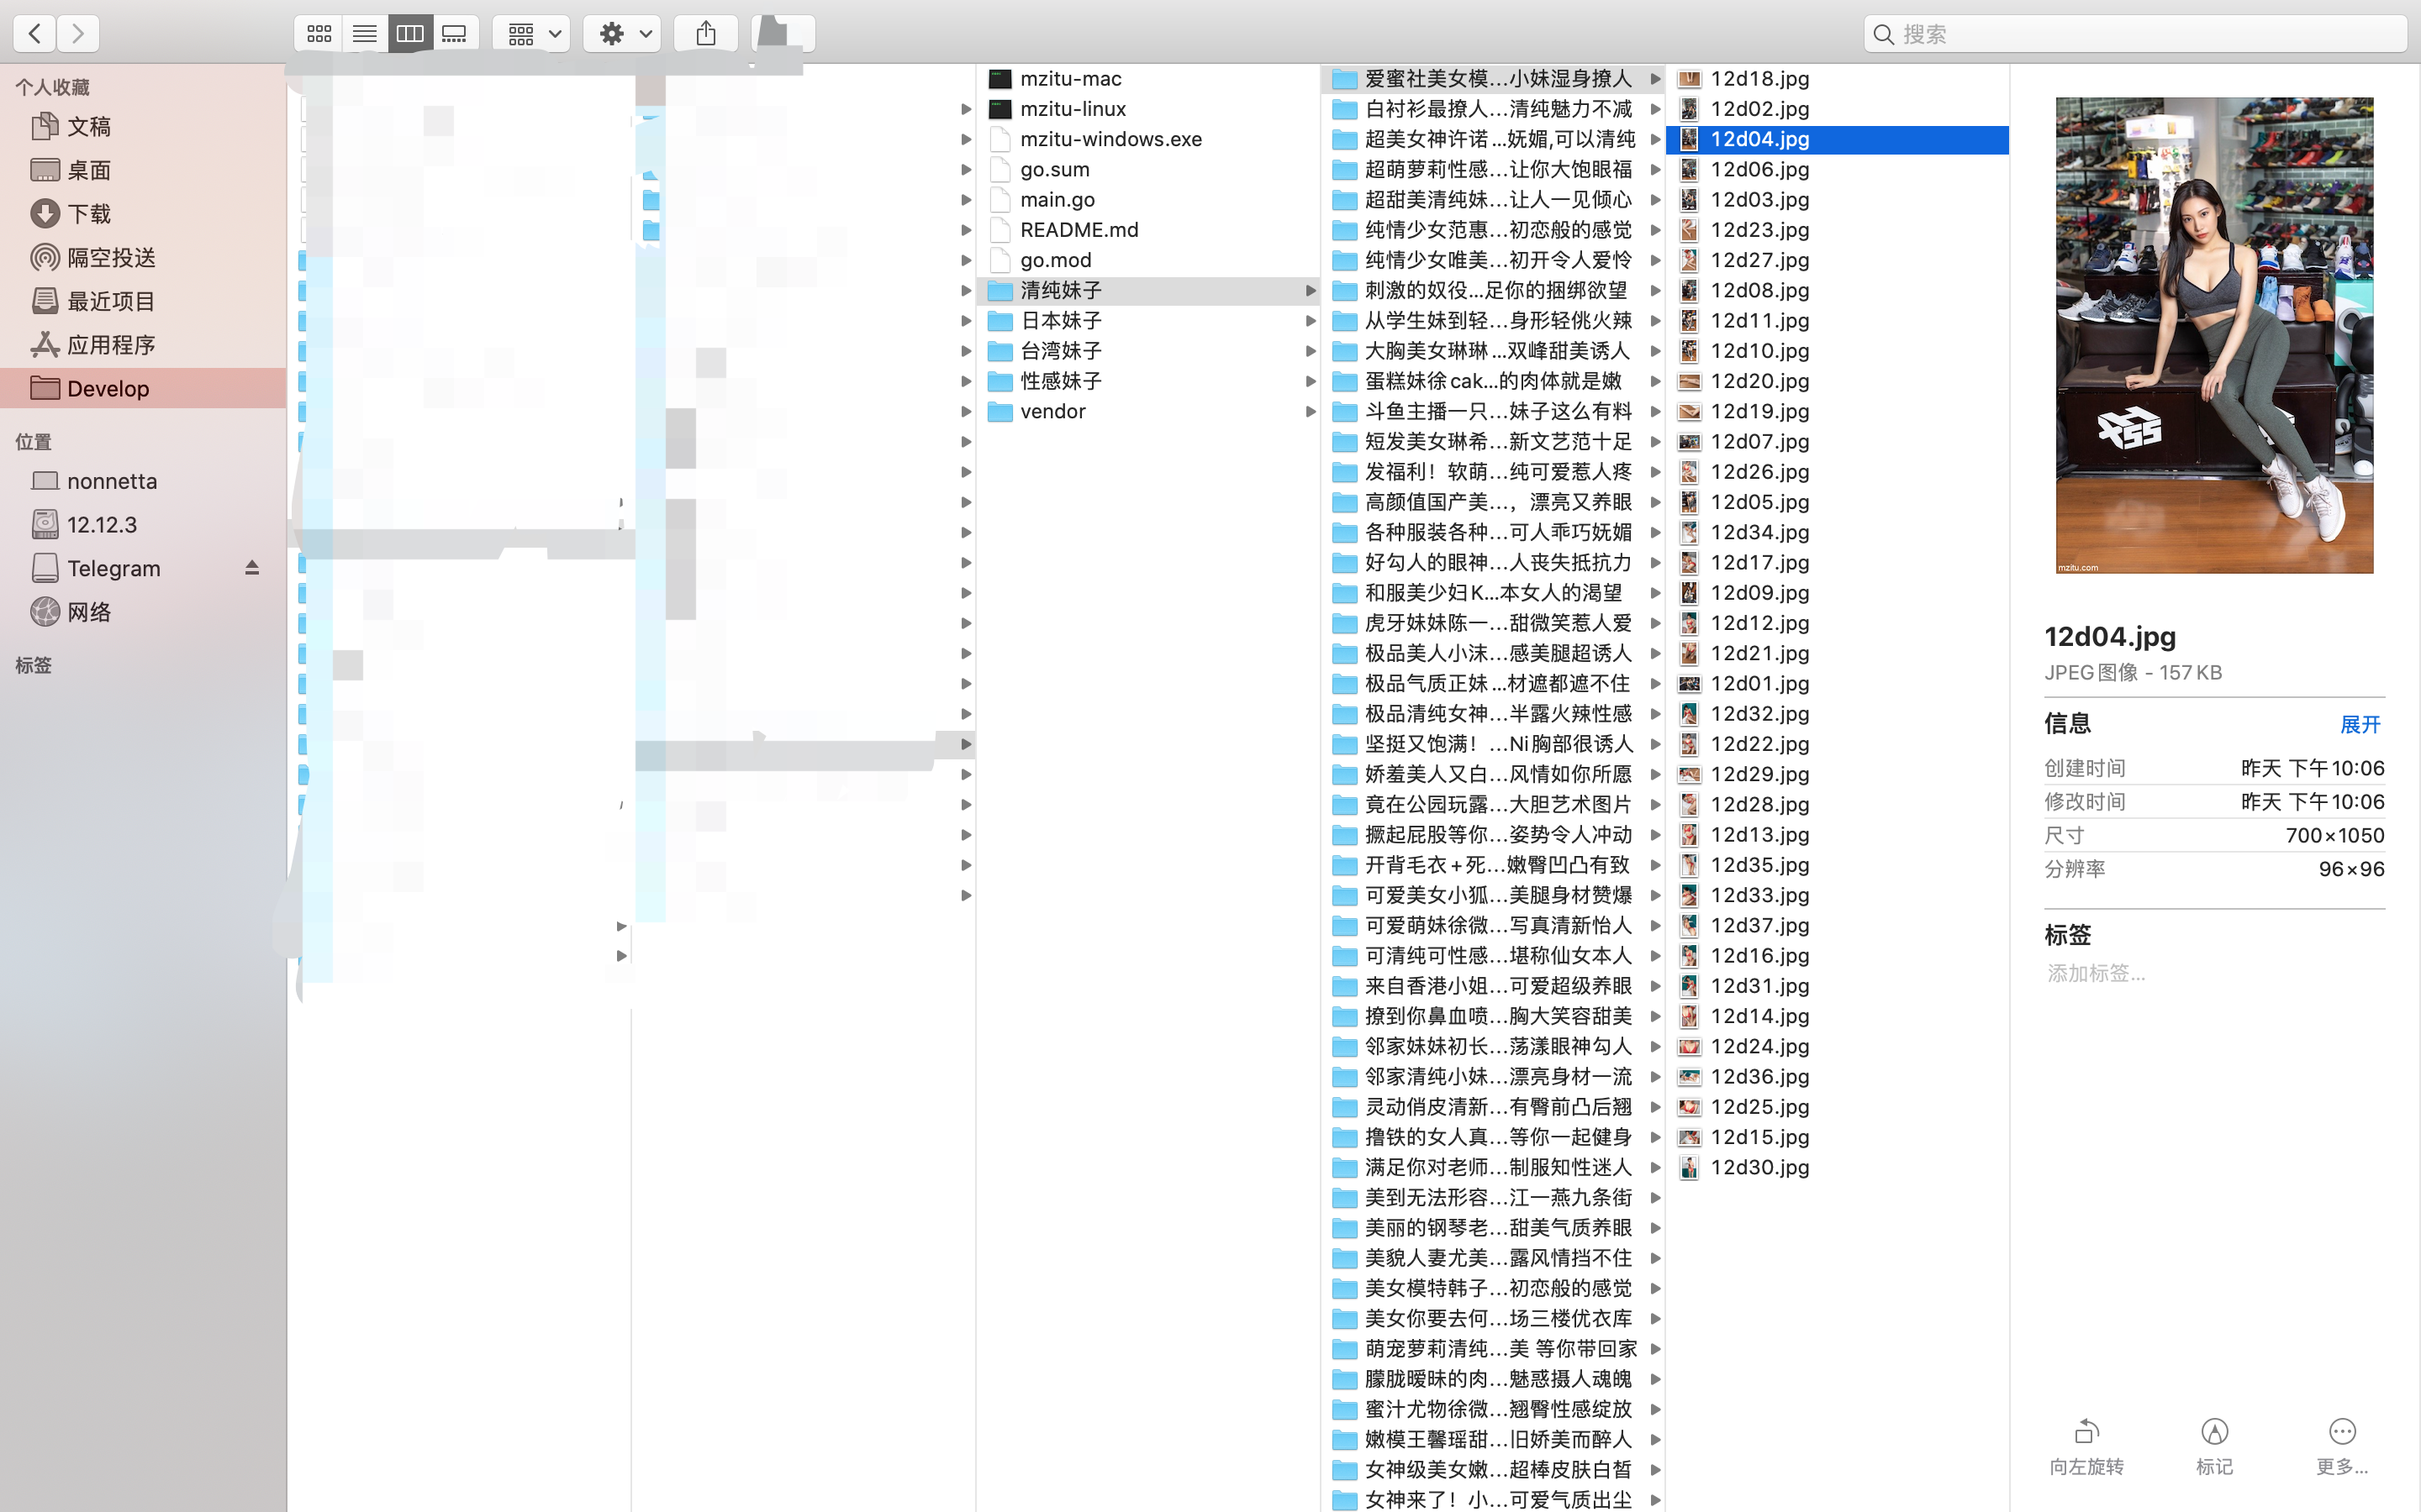This screenshot has width=2421, height=1512.
Task: Open 下载 in the sidebar
Action: 143,214
